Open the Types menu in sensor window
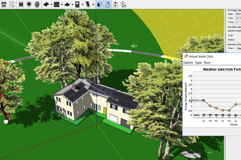 [x=198, y=63]
